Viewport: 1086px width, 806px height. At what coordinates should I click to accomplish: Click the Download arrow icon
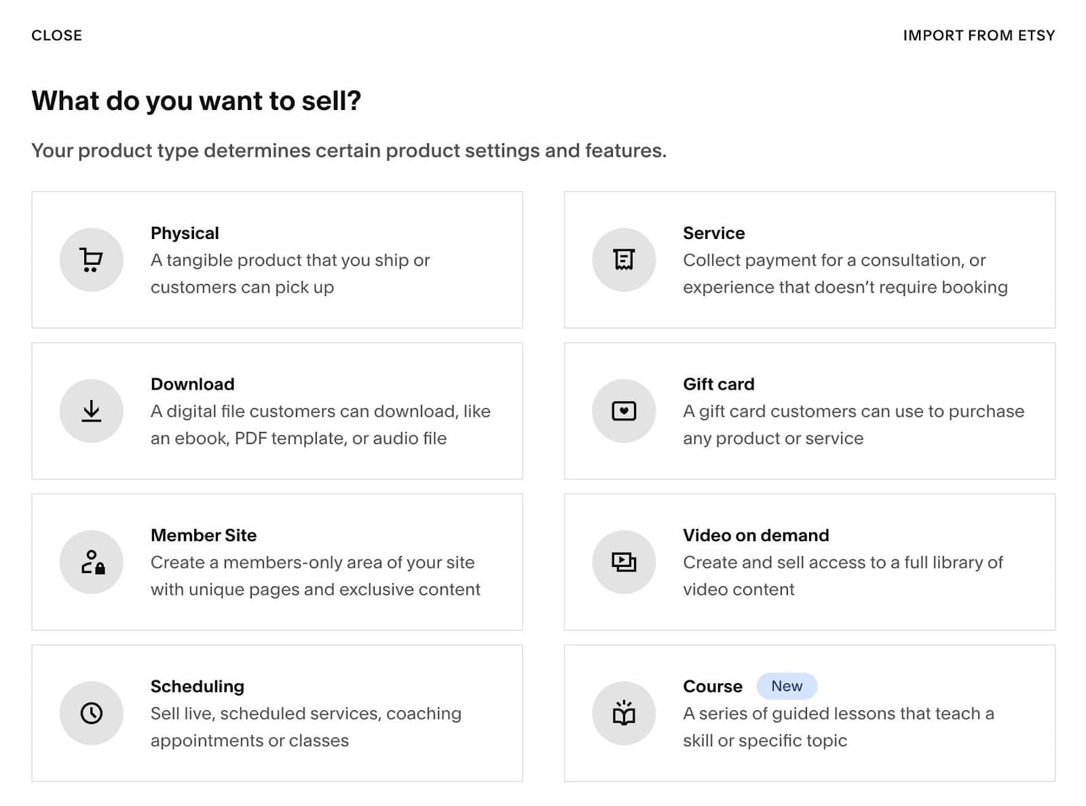tap(91, 410)
